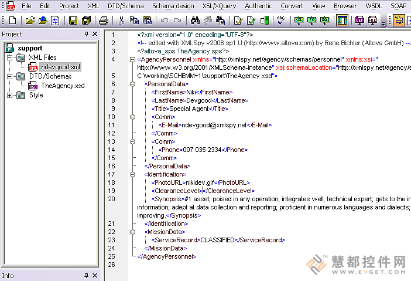This screenshot has width=411, height=281.
Task: Open the toolbar options overflow arrow
Action: coord(383,24)
